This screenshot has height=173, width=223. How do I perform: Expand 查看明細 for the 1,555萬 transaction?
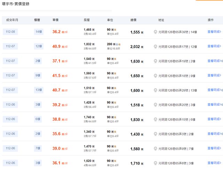coord(214,32)
